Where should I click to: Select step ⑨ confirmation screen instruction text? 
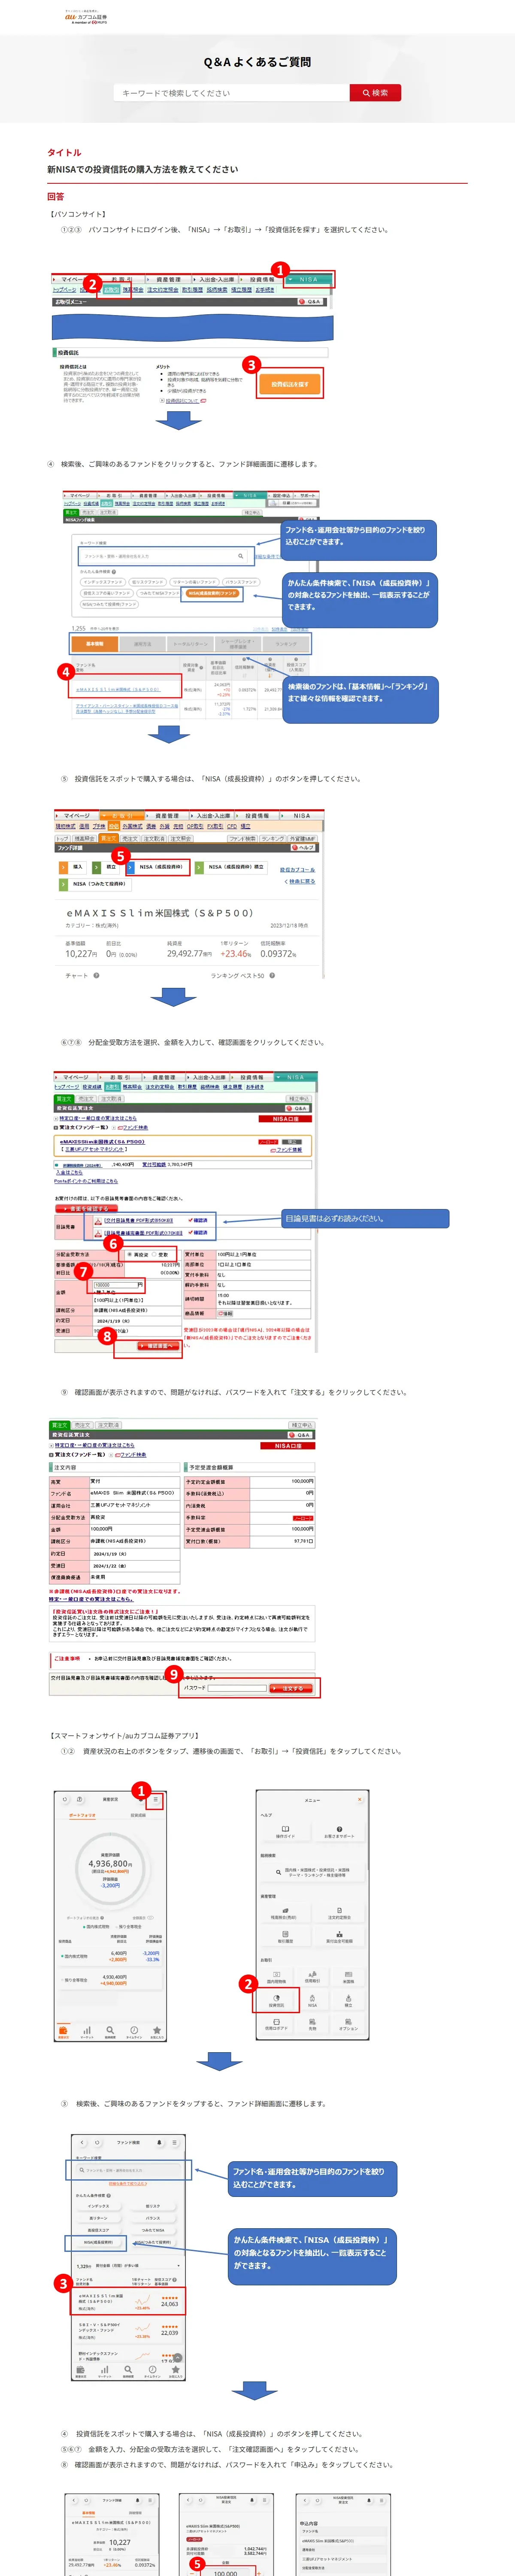coord(234,1391)
